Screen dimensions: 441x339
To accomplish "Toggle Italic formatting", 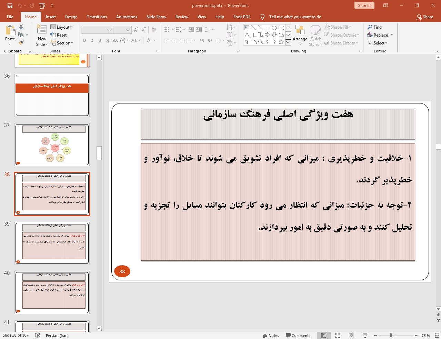I will click(x=92, y=40).
